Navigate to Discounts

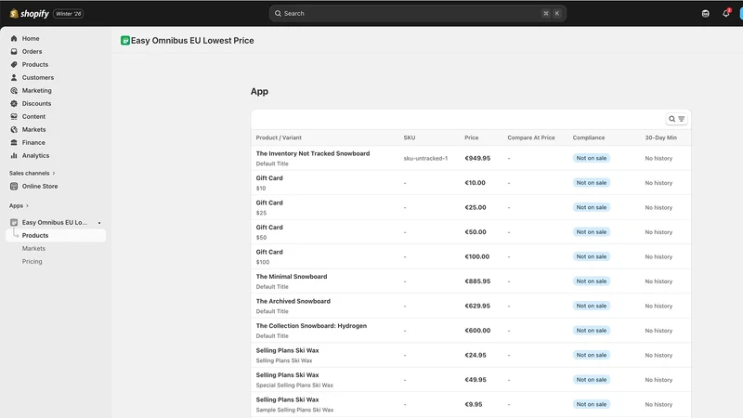click(36, 103)
